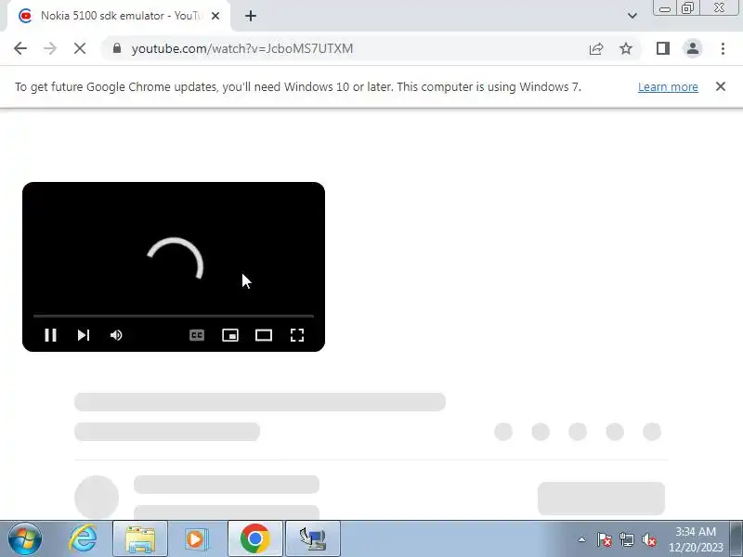This screenshot has width=743, height=557.
Task: Click the video progress bar
Action: click(x=174, y=316)
